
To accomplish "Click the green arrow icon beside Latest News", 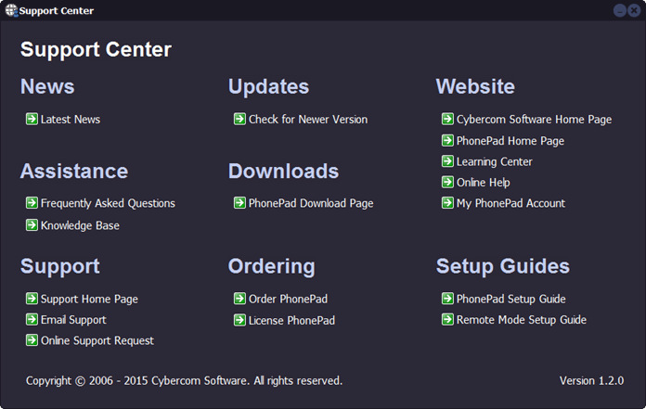I will (x=32, y=119).
